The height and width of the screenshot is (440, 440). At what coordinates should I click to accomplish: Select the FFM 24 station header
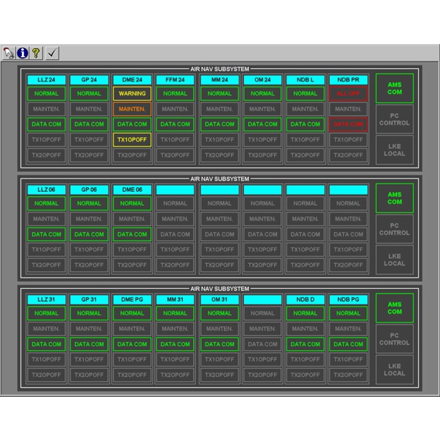175,80
